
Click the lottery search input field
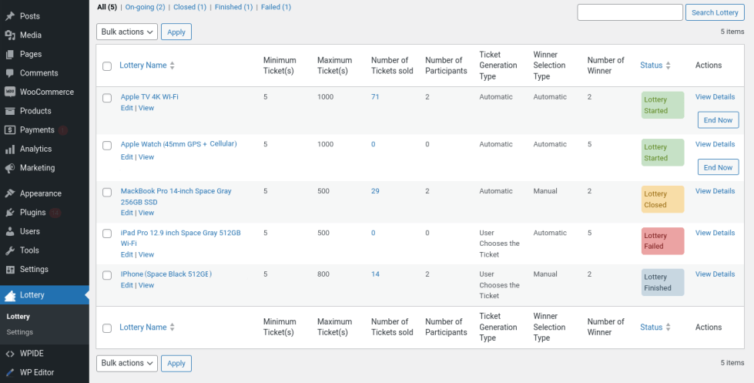(629, 12)
